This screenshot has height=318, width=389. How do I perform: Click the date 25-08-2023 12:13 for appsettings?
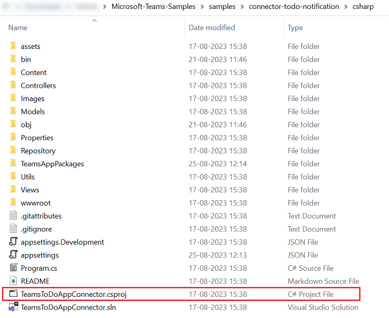click(218, 255)
